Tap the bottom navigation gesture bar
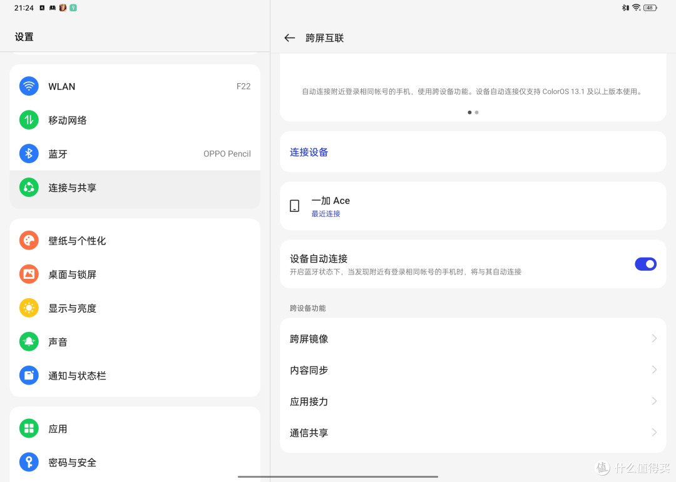This screenshot has width=676, height=482. coord(338,476)
